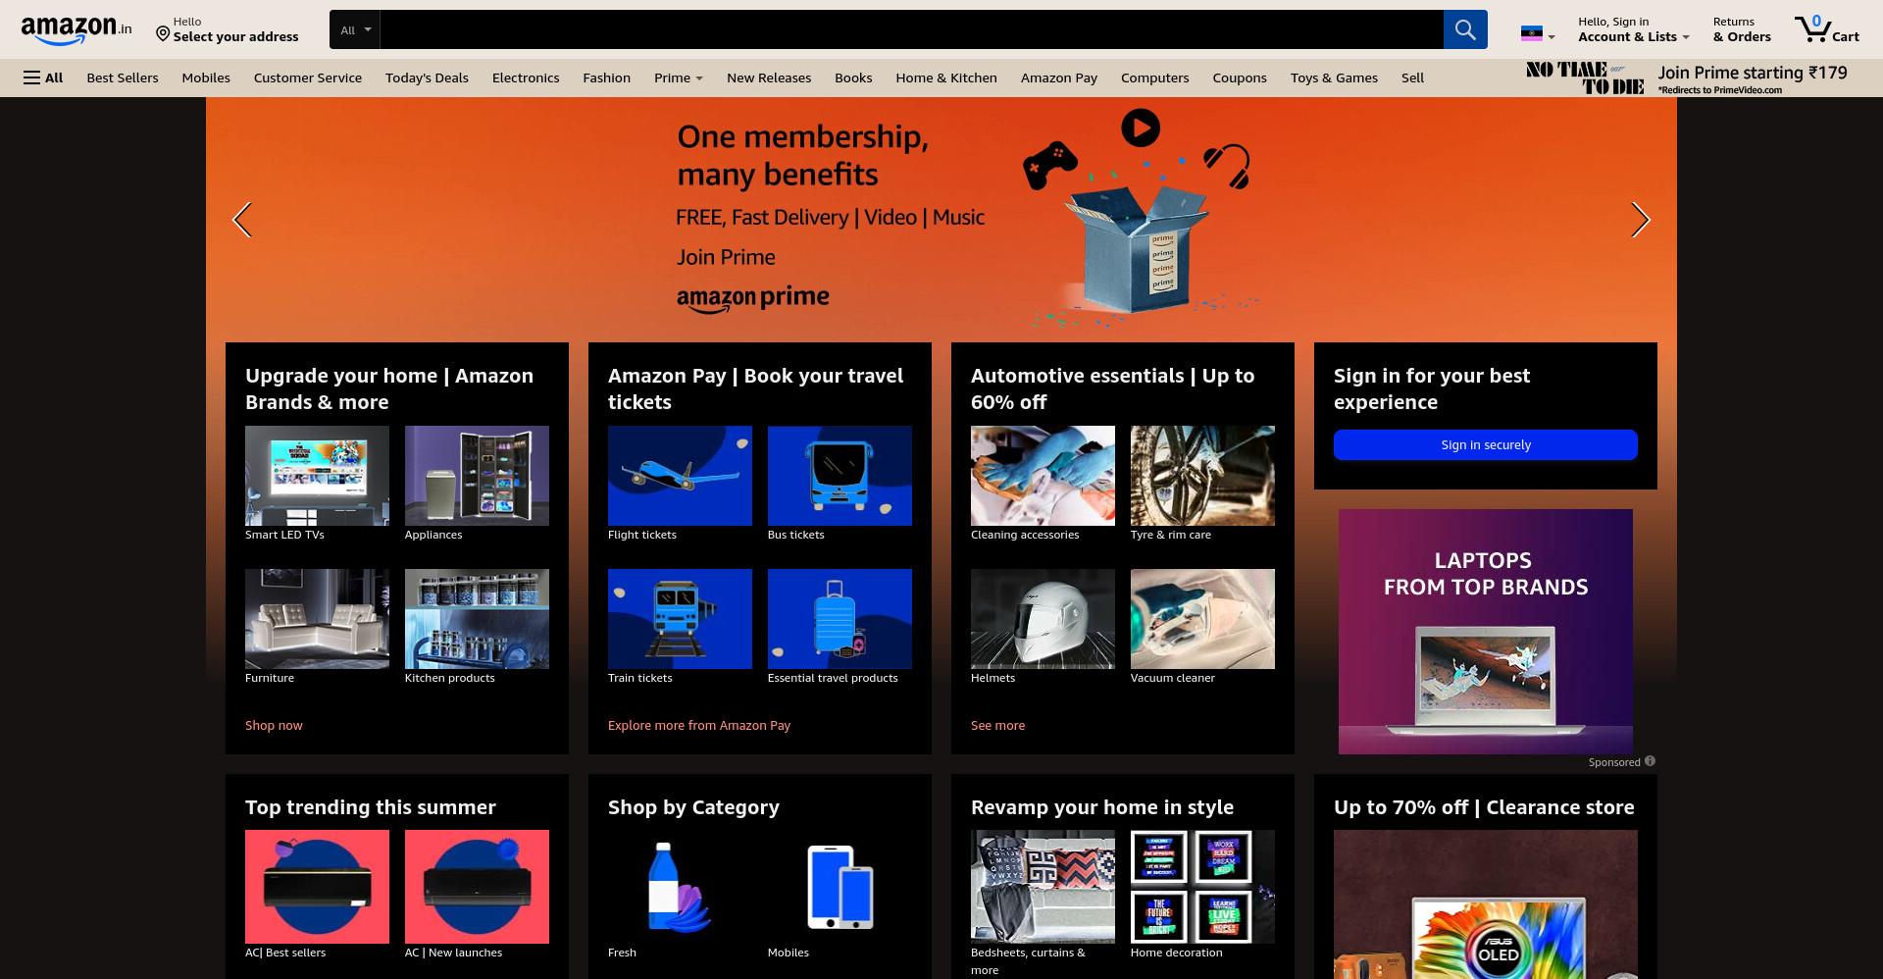
Task: Click the Mobiles phone icon
Action: tap(840, 887)
